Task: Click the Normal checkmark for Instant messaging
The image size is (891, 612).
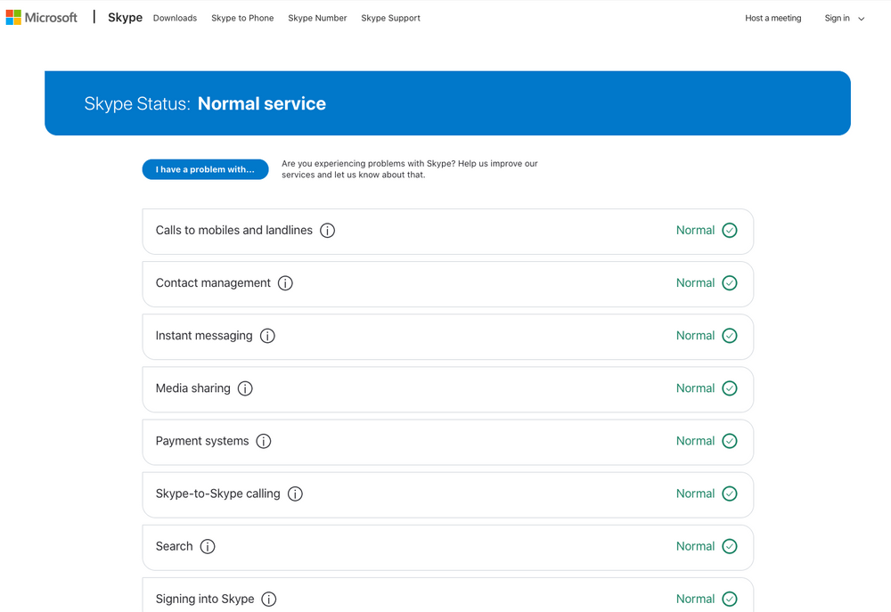Action: pyautogui.click(x=730, y=336)
